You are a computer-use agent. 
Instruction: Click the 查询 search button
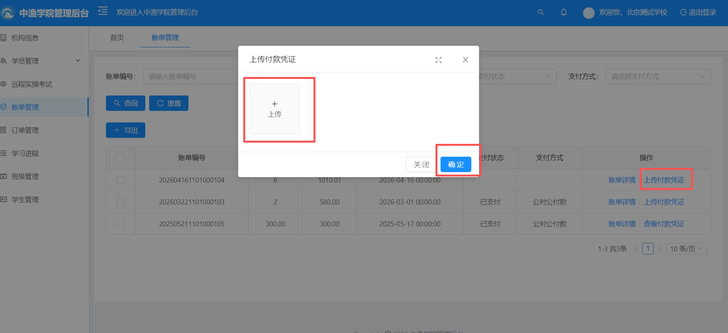126,103
